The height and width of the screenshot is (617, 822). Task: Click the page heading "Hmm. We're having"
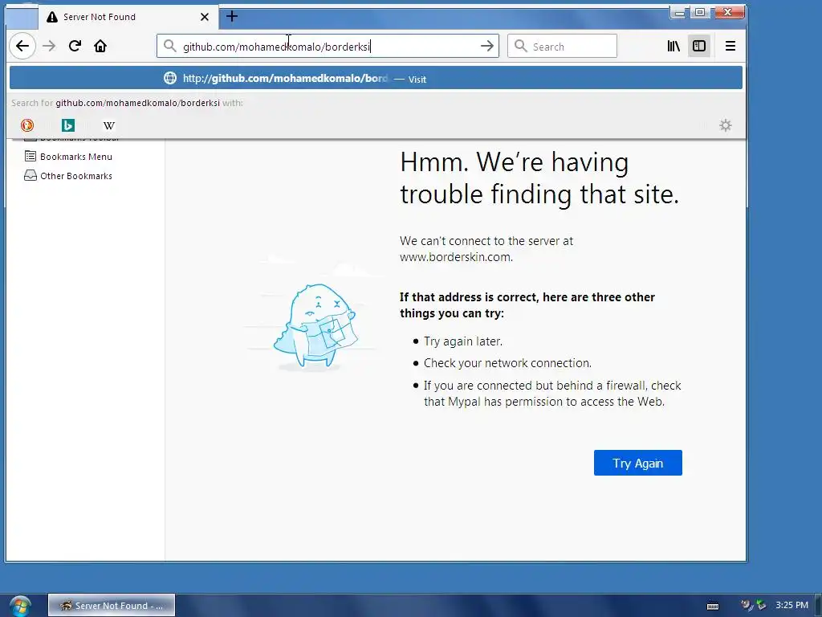(515, 162)
